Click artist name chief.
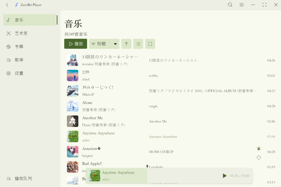The height and width of the screenshot is (187, 281). (86, 79)
